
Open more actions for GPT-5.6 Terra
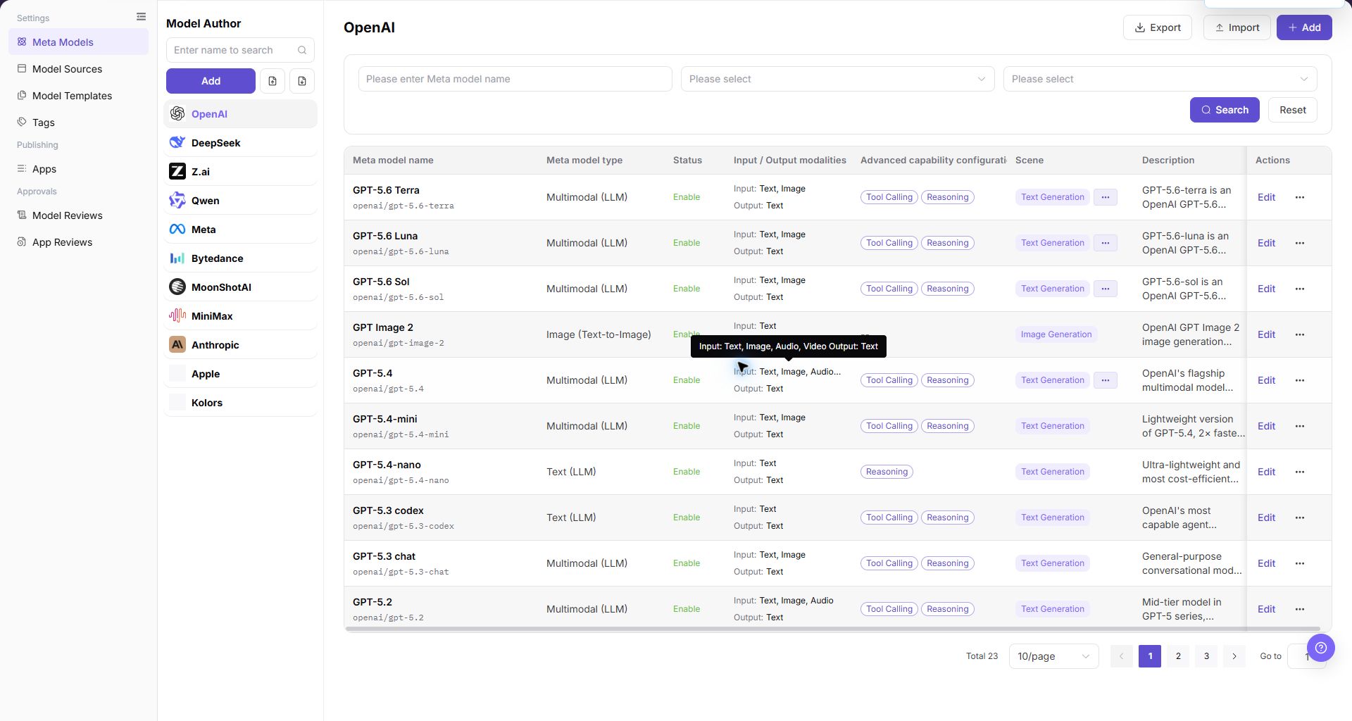(1300, 197)
